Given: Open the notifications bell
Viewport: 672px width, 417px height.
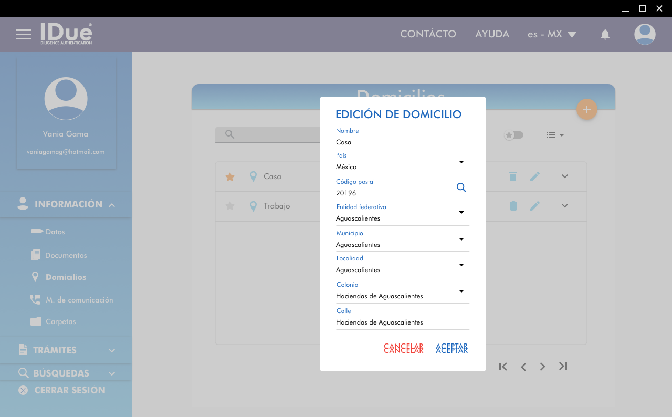Looking at the screenshot, I should (x=605, y=35).
